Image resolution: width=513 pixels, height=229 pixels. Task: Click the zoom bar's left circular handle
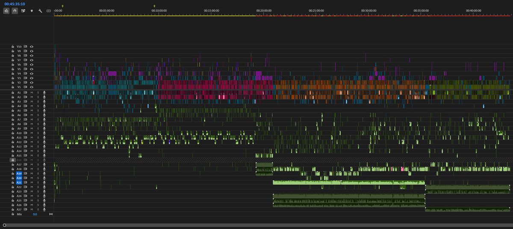(4, 225)
